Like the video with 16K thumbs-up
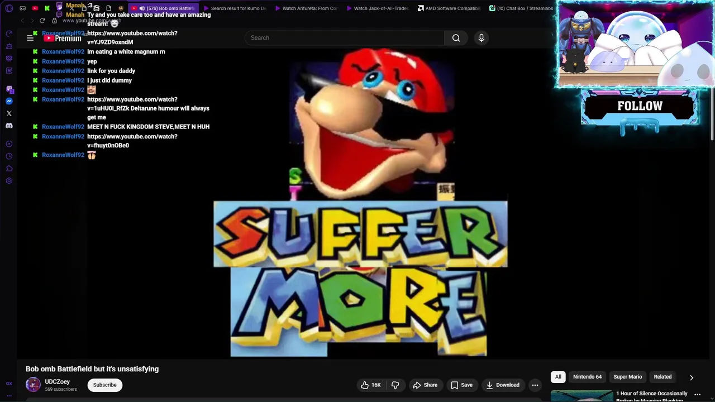Screen dimensions: 715x402 point(371,385)
